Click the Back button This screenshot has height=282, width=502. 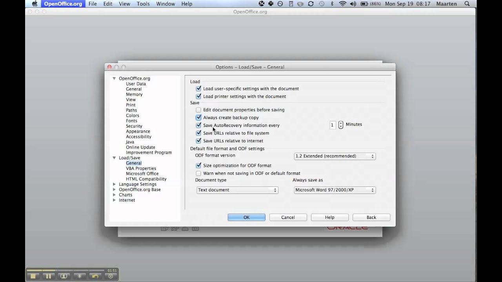pyautogui.click(x=371, y=217)
